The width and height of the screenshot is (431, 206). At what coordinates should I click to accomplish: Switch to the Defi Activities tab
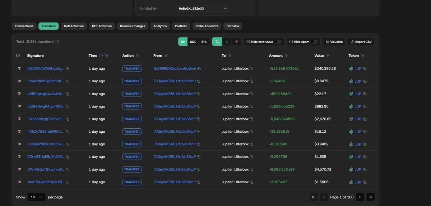[x=74, y=26]
